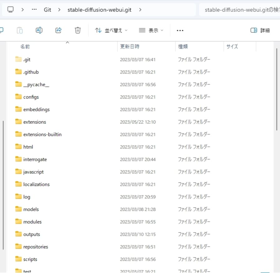The image size is (280, 273).
Task: Select the html folder icon
Action: pos(18,146)
